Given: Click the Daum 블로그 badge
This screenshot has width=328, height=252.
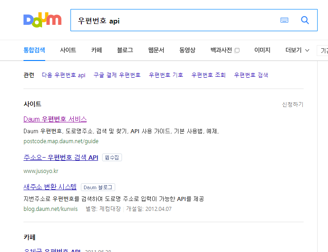Looking at the screenshot, I should pyautogui.click(x=98, y=187).
